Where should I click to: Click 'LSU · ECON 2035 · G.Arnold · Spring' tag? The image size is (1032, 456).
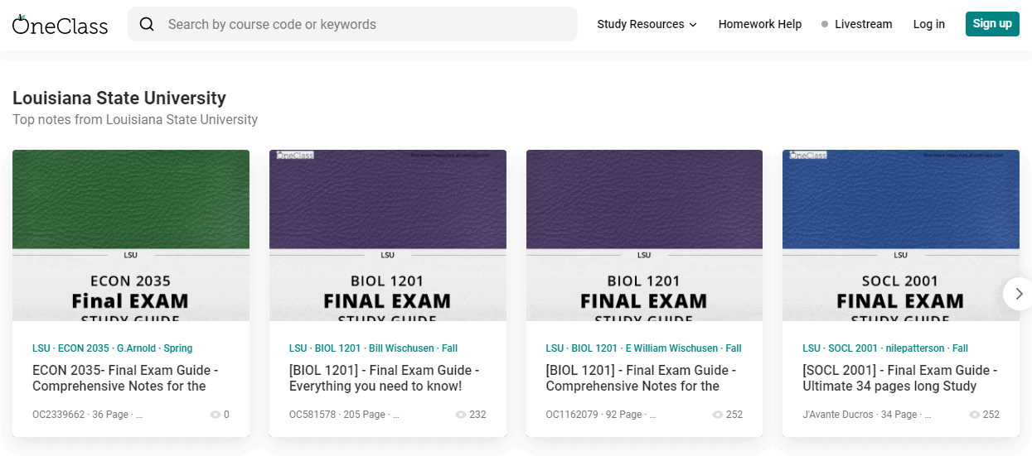(x=113, y=348)
